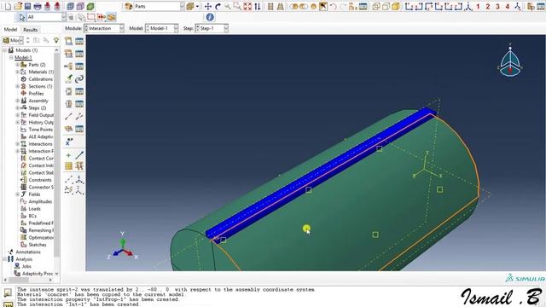The width and height of the screenshot is (546, 307).
Task: Collapse the Model-1 tree node
Action: pos(11,57)
